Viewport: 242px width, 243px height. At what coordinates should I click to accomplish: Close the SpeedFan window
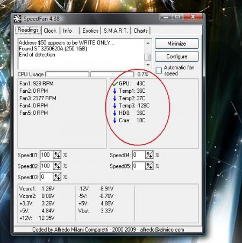pyautogui.click(x=193, y=17)
